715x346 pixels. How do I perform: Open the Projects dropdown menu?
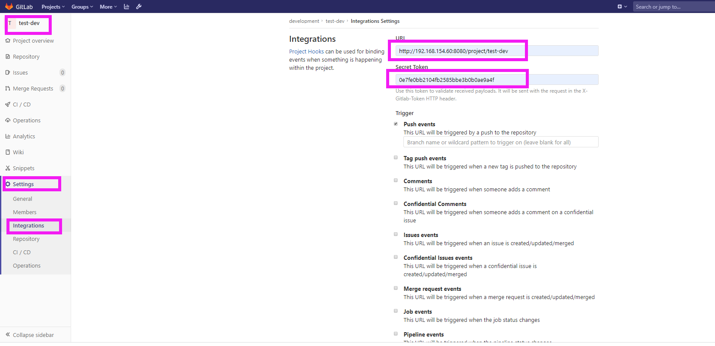[x=53, y=6]
